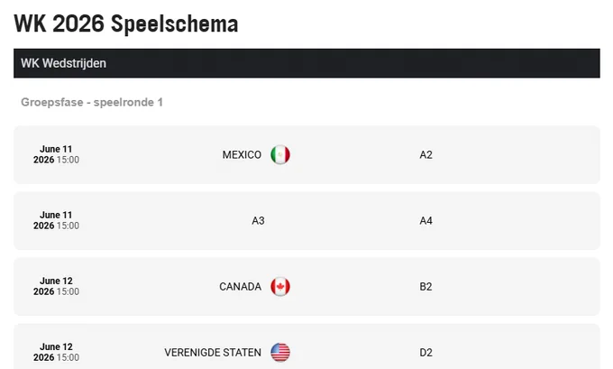
Task: Click opponent placeholder B2
Action: click(x=425, y=287)
